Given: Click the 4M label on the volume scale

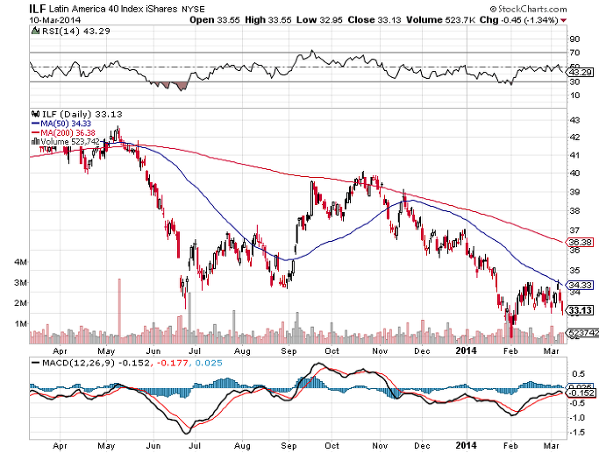Looking at the screenshot, I should pyautogui.click(x=21, y=262).
